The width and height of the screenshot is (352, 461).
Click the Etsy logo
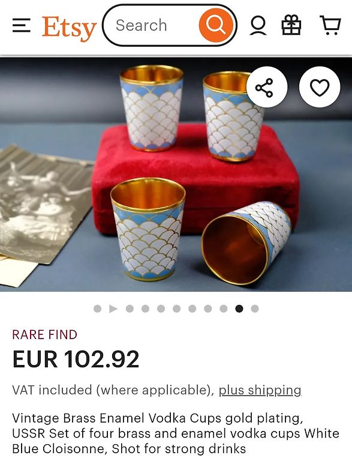69,28
